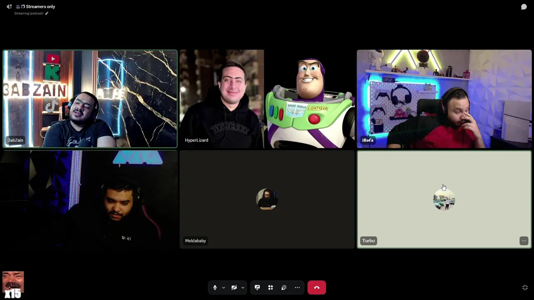
Task: Show the chat panel
Action: [524, 7]
